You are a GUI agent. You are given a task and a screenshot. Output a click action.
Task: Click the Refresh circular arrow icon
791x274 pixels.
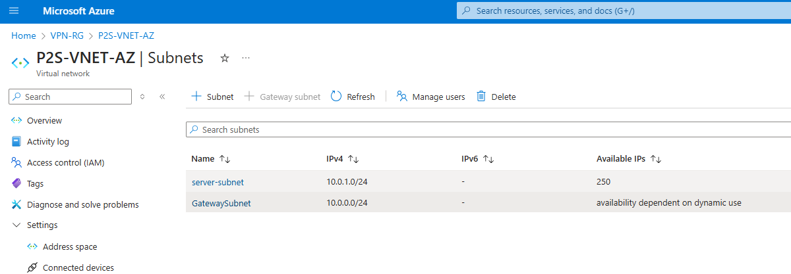(x=336, y=97)
